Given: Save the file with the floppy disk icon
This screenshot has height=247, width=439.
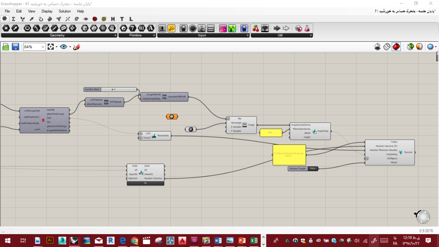Looking at the screenshot, I should pos(15,47).
